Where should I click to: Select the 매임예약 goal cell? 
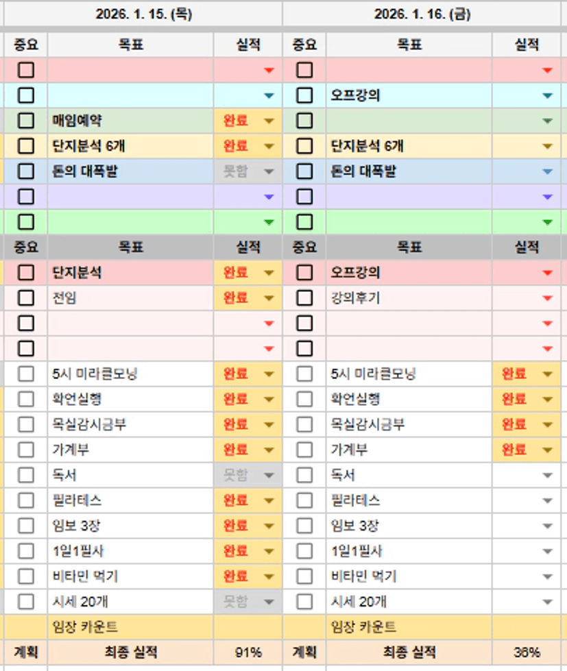[x=130, y=121]
